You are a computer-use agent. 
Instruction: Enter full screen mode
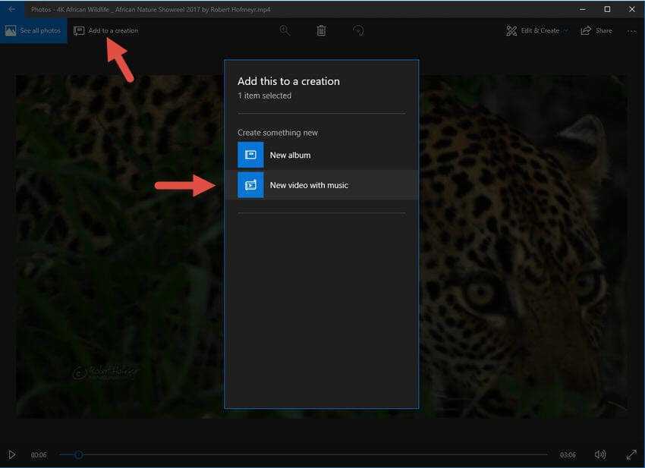coord(631,454)
